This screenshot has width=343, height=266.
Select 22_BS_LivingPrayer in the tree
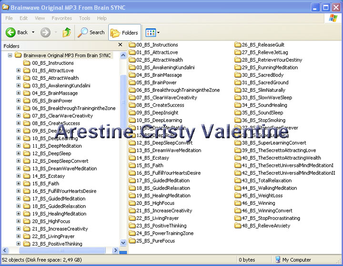[x=53, y=237]
